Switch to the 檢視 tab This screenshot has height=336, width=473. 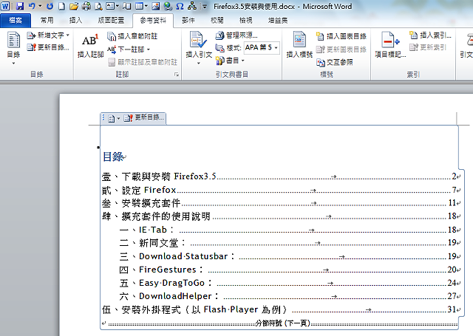point(246,20)
